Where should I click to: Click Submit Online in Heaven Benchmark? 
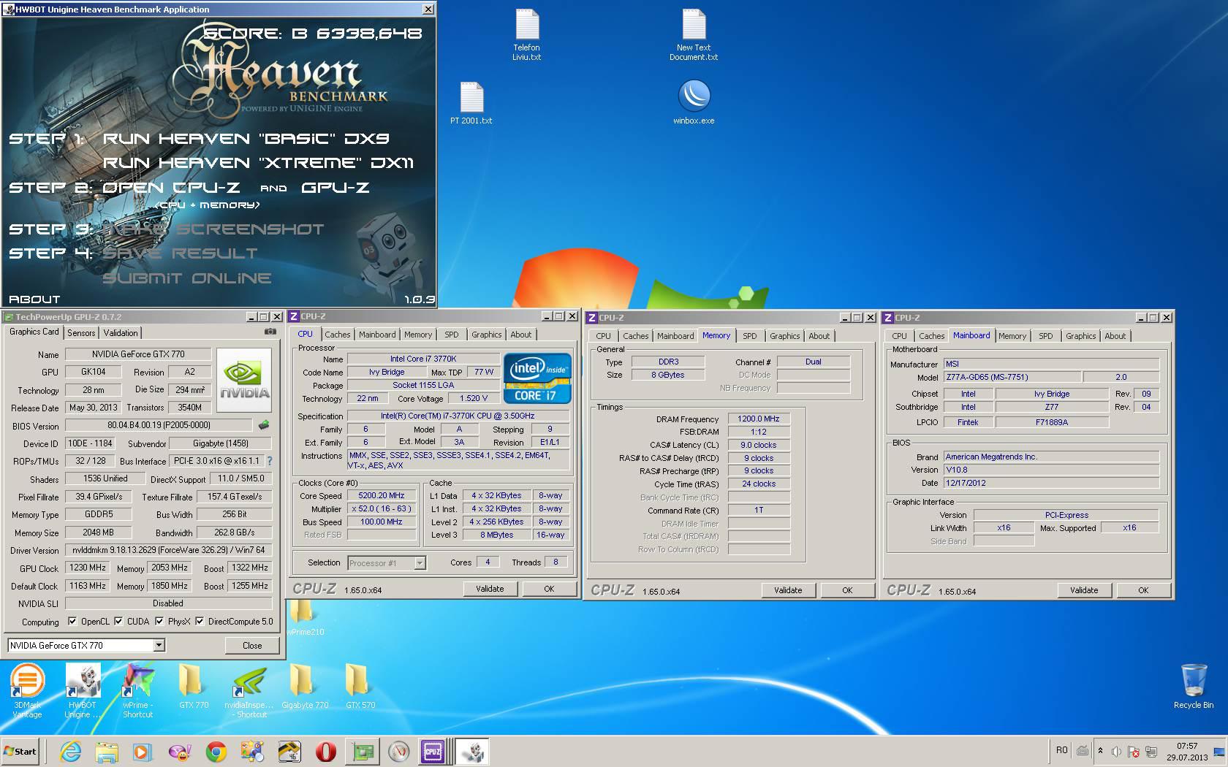click(187, 278)
